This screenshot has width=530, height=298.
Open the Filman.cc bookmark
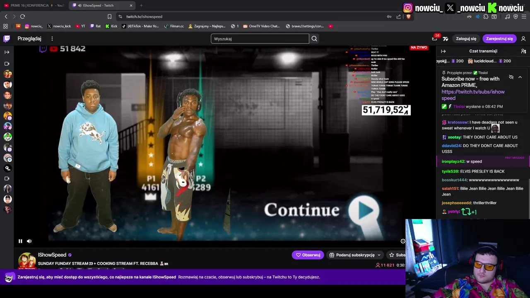point(174,26)
